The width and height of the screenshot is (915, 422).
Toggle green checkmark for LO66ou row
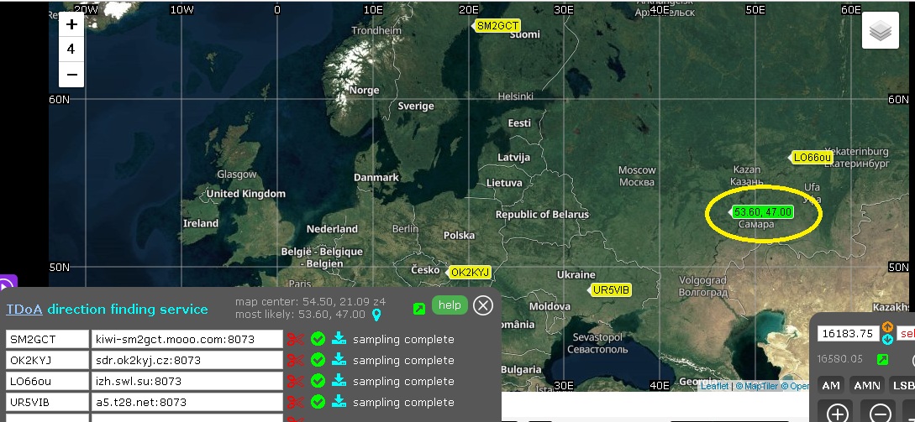click(x=318, y=381)
